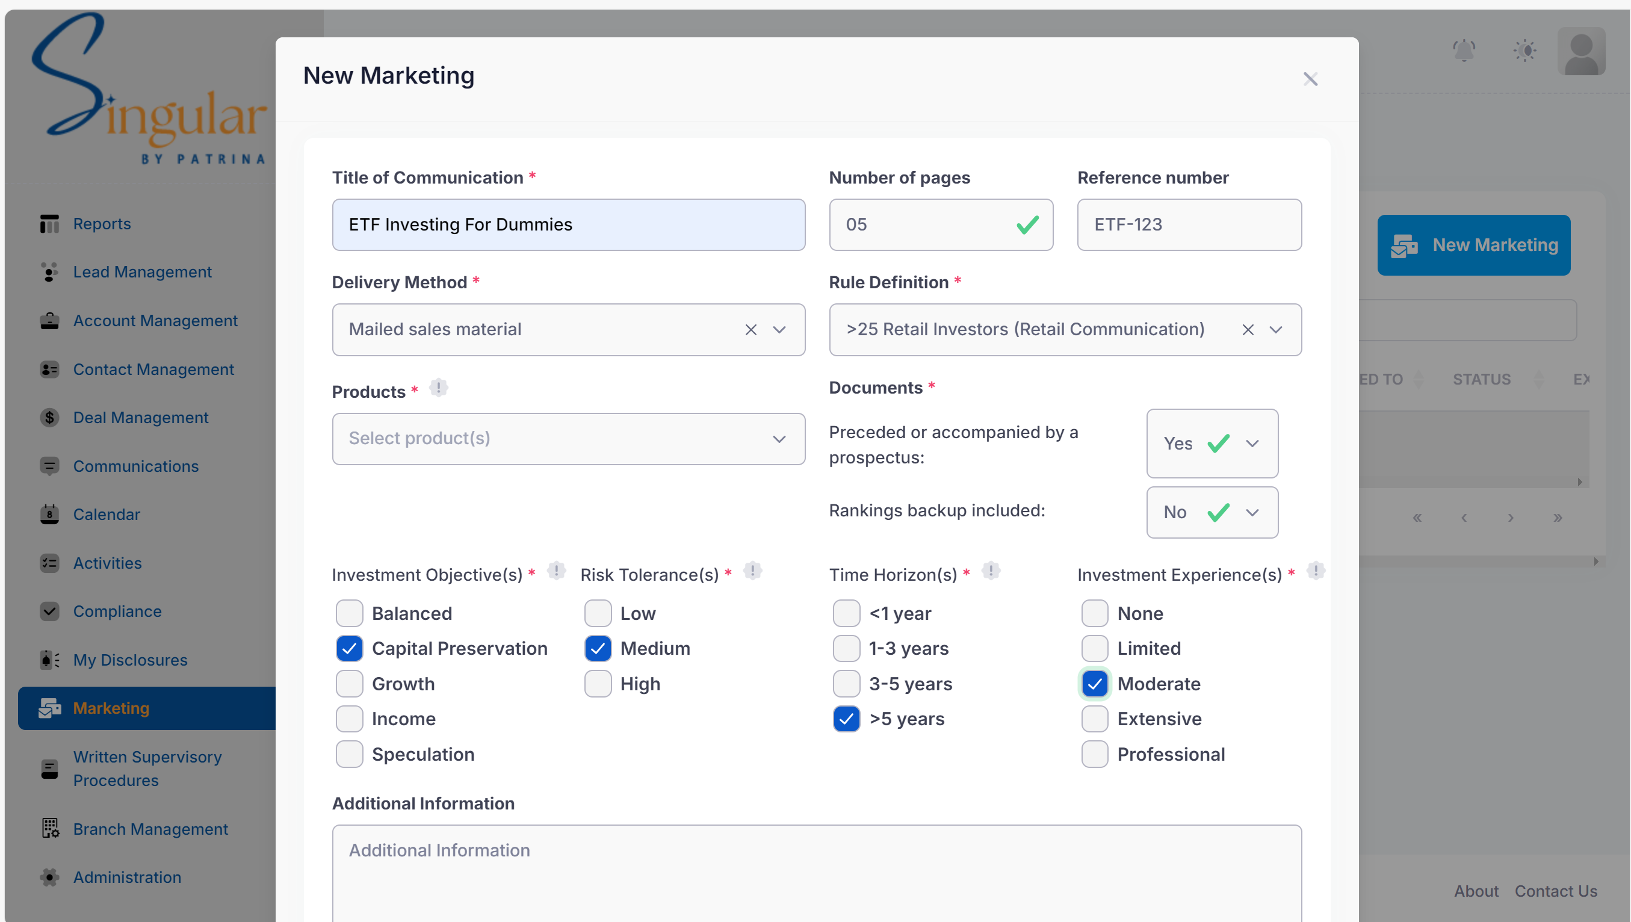Uncheck the Capital Preservation checkbox
Viewport: 1631px width, 922px height.
pyautogui.click(x=349, y=648)
